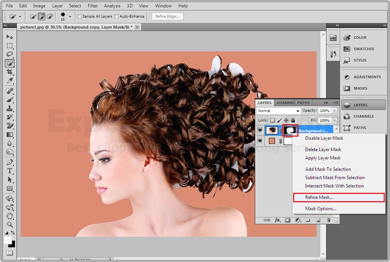390x262 pixels.
Task: Select the Clone Stamp tool
Action: click(10, 109)
